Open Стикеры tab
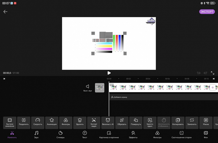Image resolution: width=218 pixels, height=143 pixels. point(60,135)
